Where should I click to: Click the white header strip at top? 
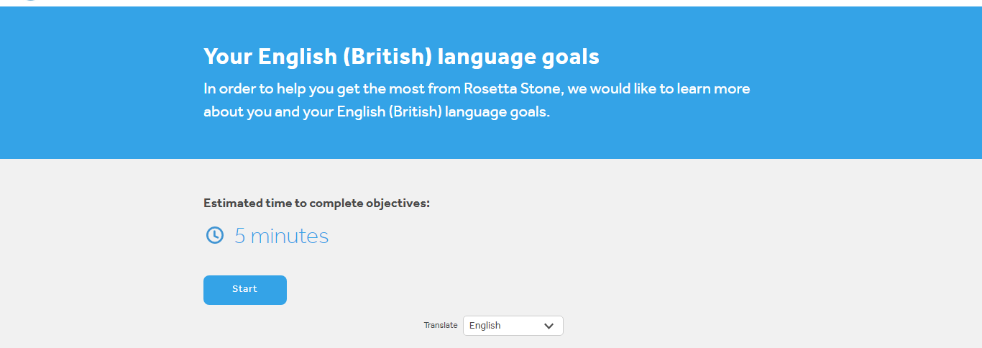point(491,3)
